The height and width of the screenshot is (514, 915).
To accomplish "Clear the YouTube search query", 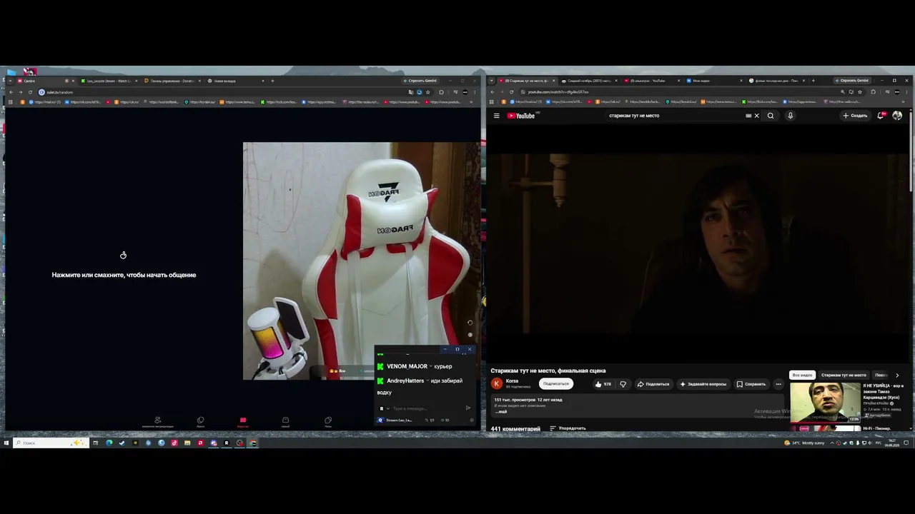I will coord(756,116).
